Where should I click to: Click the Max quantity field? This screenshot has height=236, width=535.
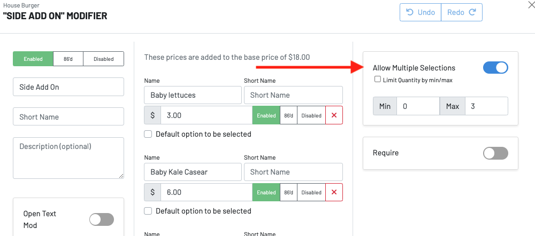point(486,106)
